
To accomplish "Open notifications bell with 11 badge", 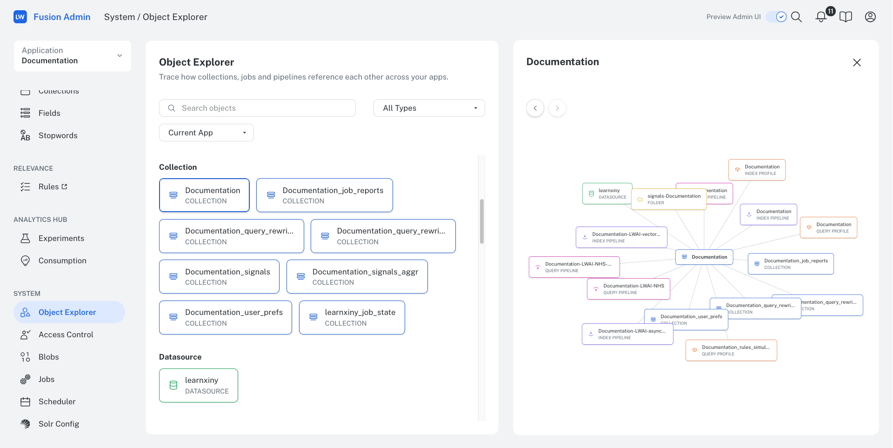I will [821, 17].
